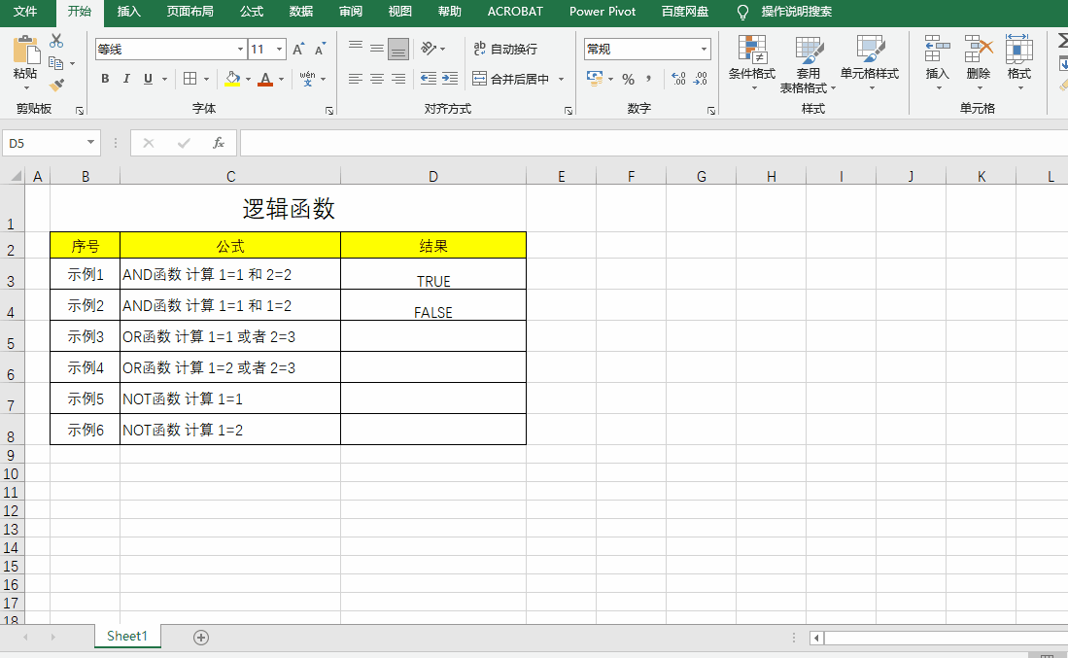The width and height of the screenshot is (1068, 658).
Task: Increase font size with larger A
Action: tap(298, 49)
